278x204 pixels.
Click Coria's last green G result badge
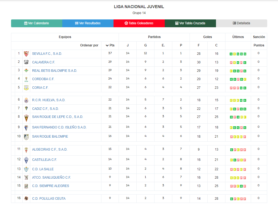245,88
